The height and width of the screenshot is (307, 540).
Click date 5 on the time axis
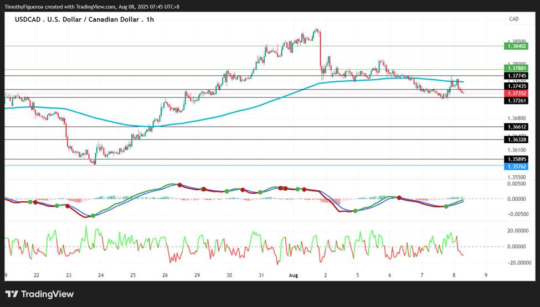(x=357, y=275)
